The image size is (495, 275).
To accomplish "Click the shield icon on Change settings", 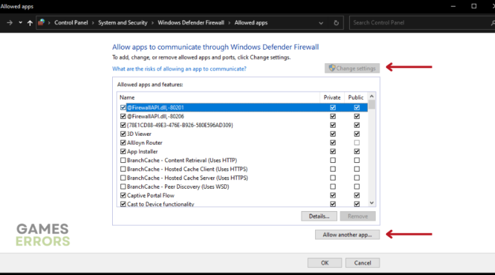I will 332,68.
